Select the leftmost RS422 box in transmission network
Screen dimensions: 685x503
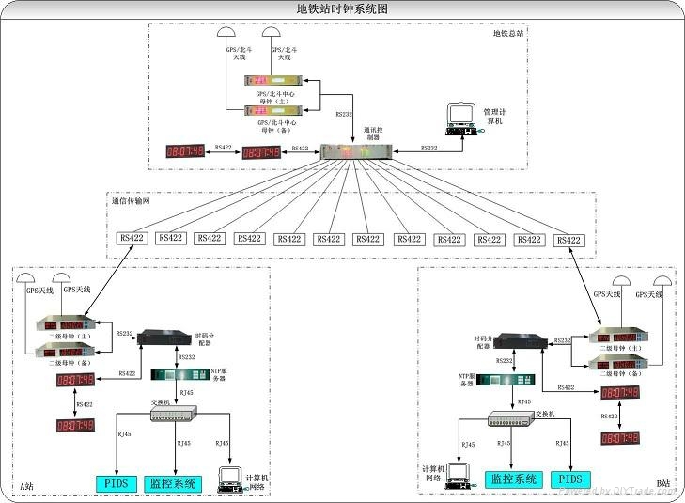(x=130, y=239)
